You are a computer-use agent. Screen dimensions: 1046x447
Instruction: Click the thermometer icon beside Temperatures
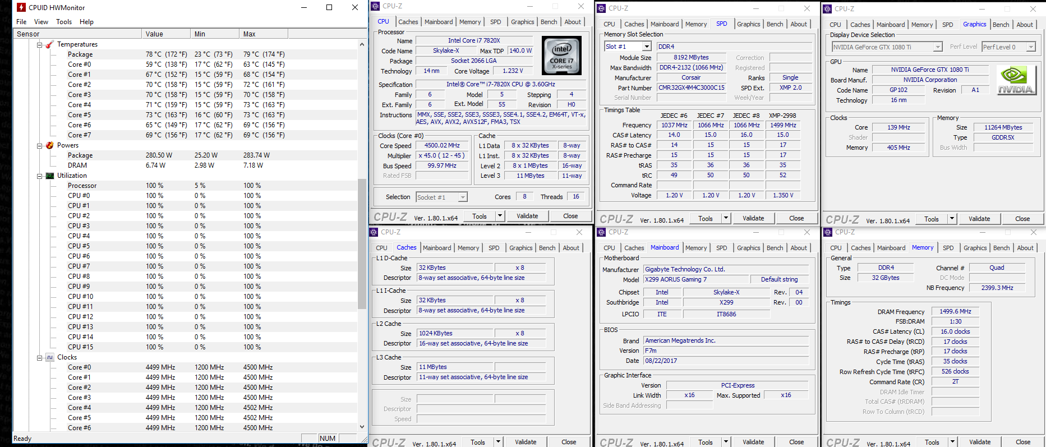[x=50, y=44]
